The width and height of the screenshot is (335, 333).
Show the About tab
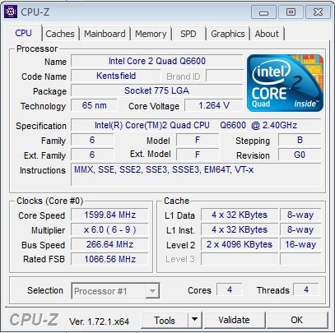click(x=267, y=34)
